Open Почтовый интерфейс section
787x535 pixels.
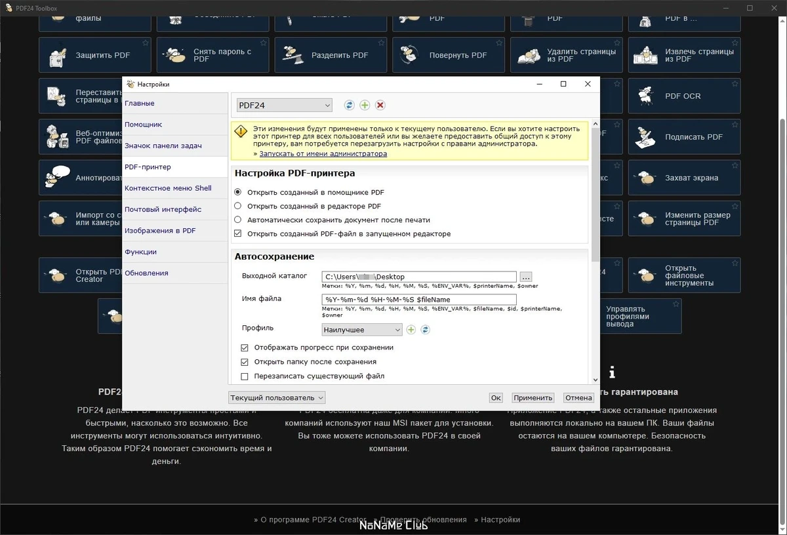click(174, 209)
